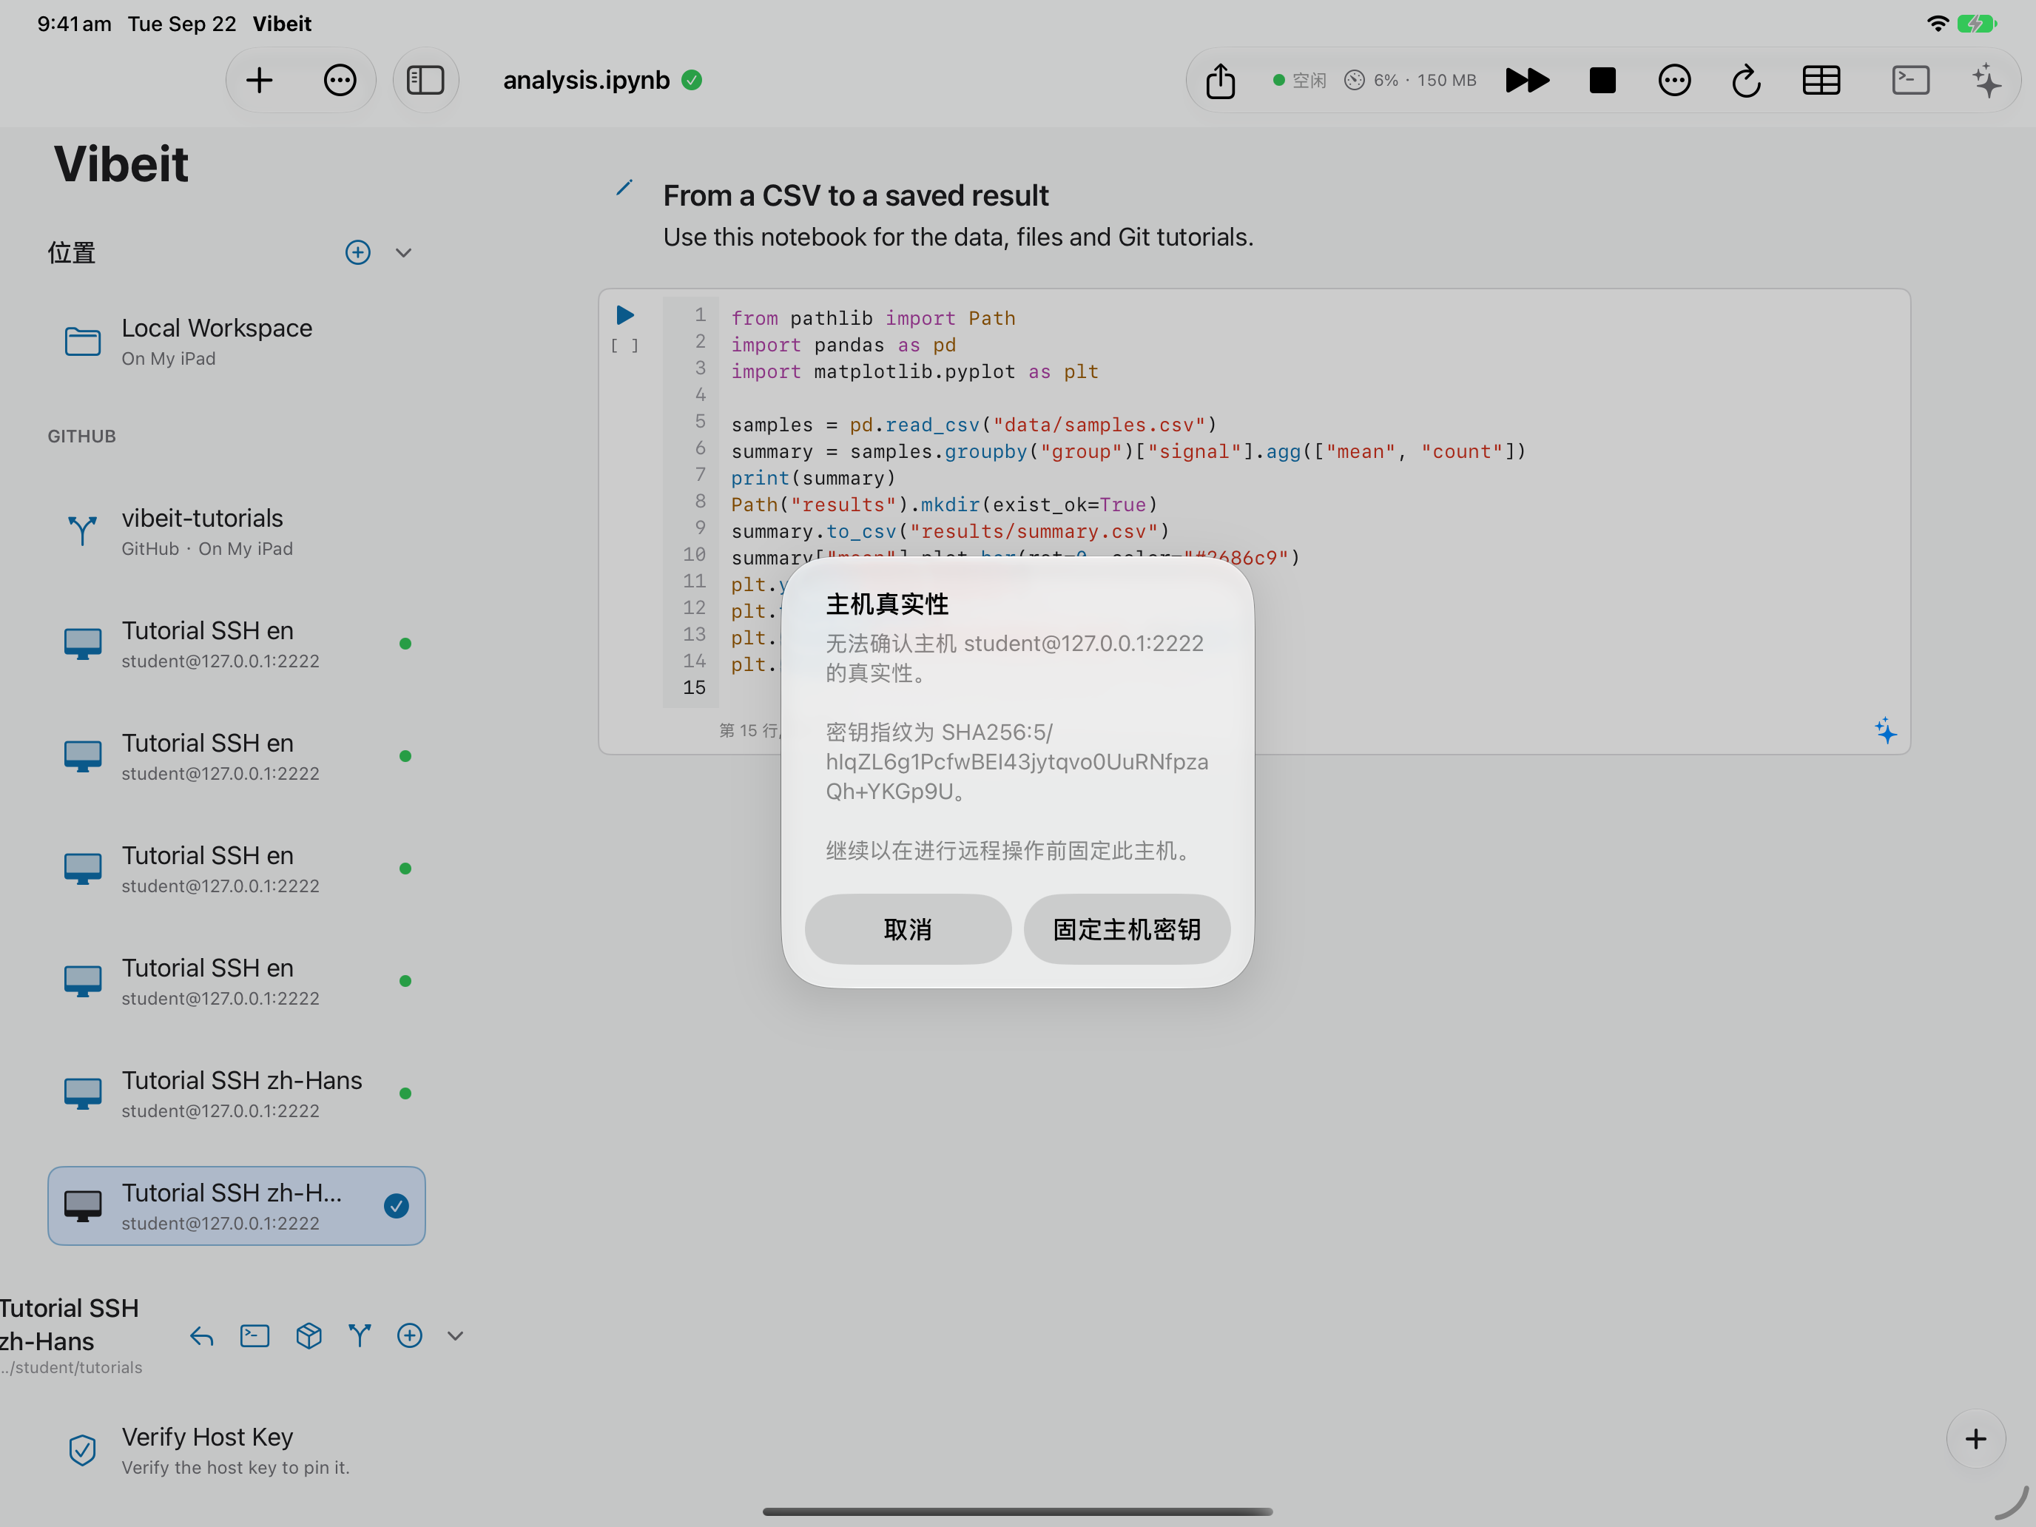Click the heading 'From a CSV to a saved result'
Screen dimensions: 2036x1527
point(856,195)
